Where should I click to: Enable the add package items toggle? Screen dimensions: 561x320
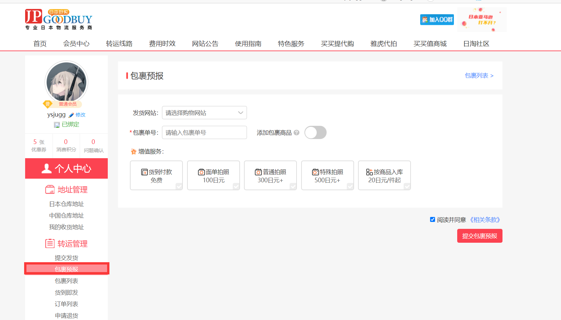315,132
